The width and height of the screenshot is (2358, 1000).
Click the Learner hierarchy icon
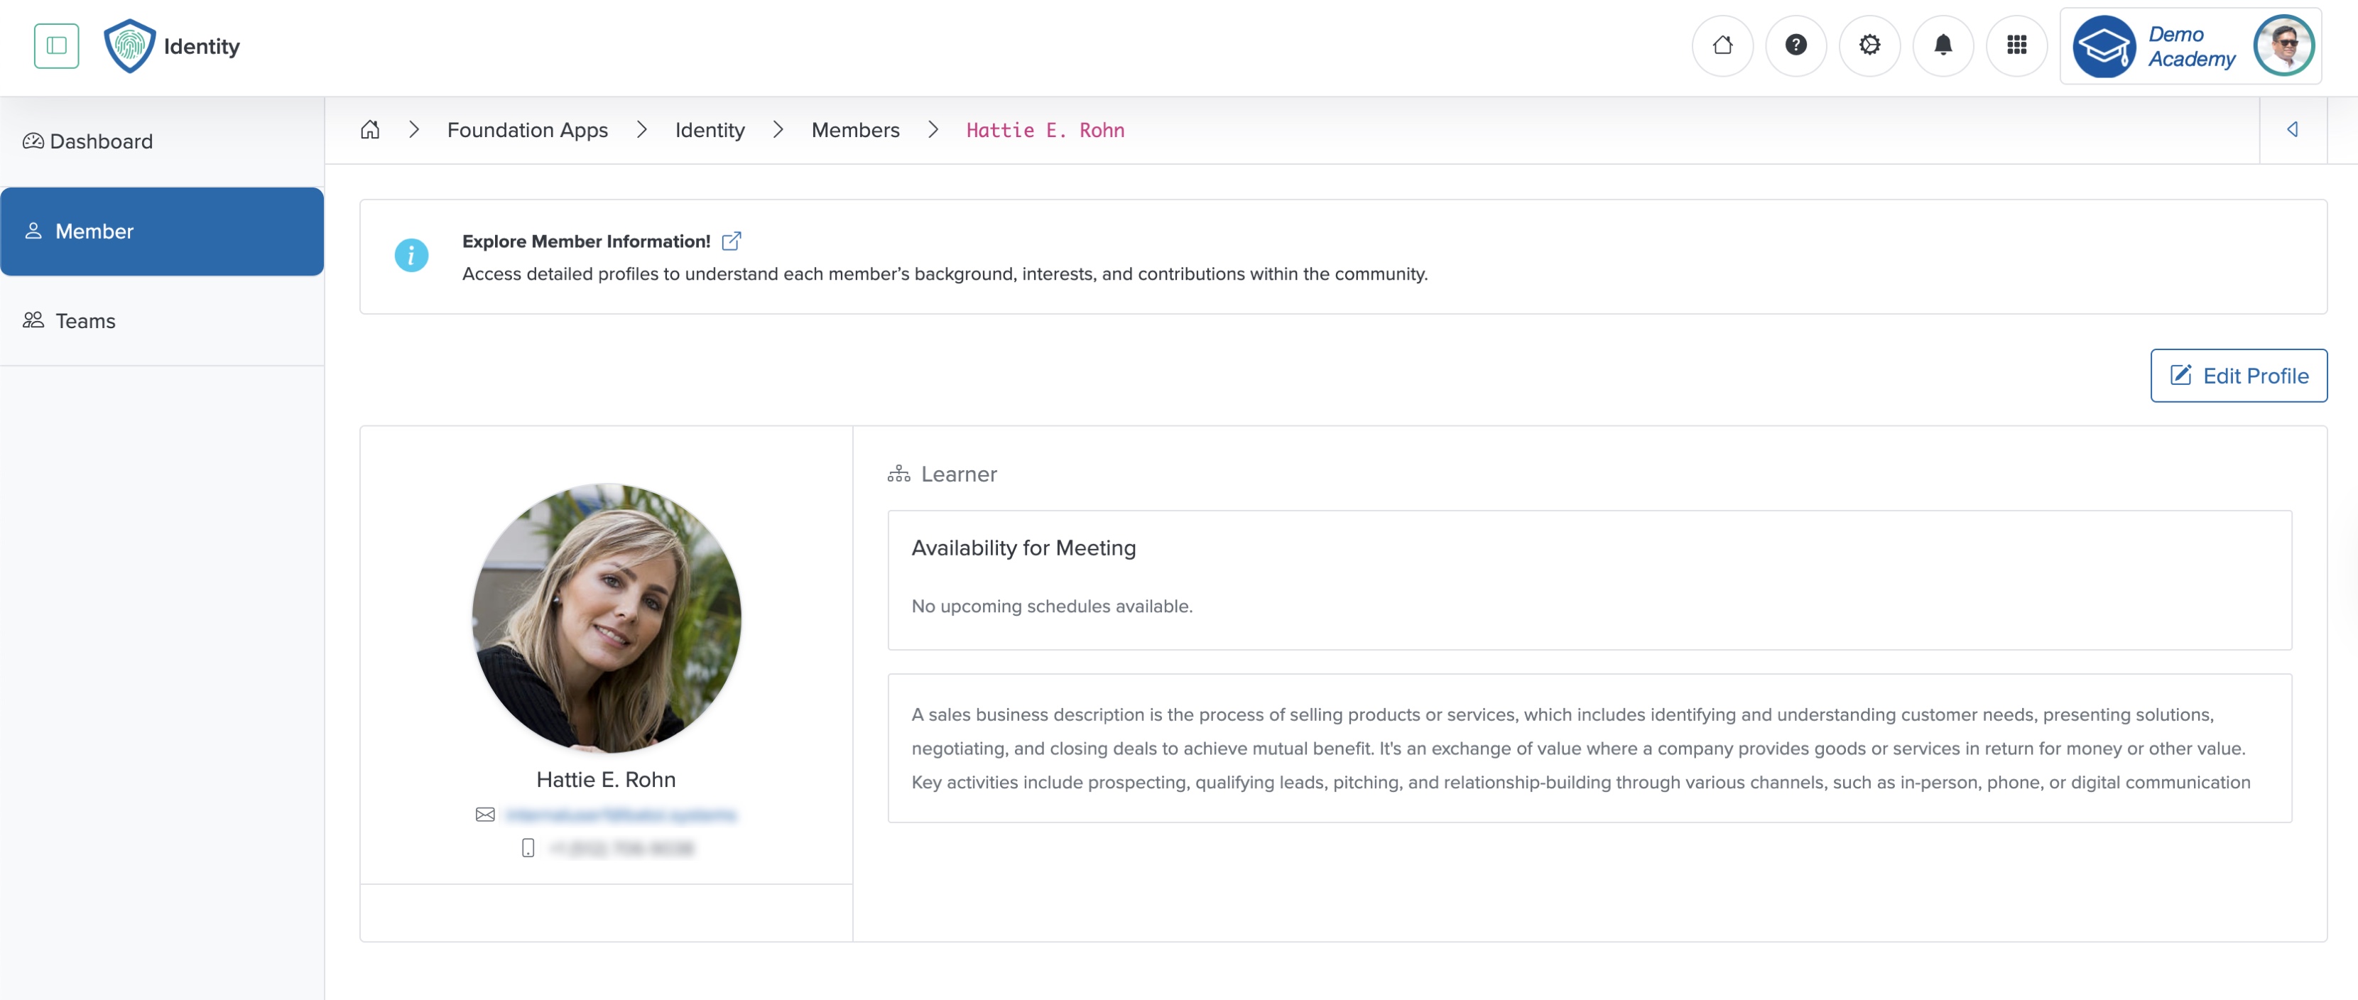click(898, 474)
